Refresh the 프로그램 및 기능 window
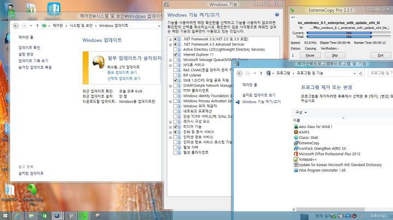393x220 pixels. [x=361, y=74]
